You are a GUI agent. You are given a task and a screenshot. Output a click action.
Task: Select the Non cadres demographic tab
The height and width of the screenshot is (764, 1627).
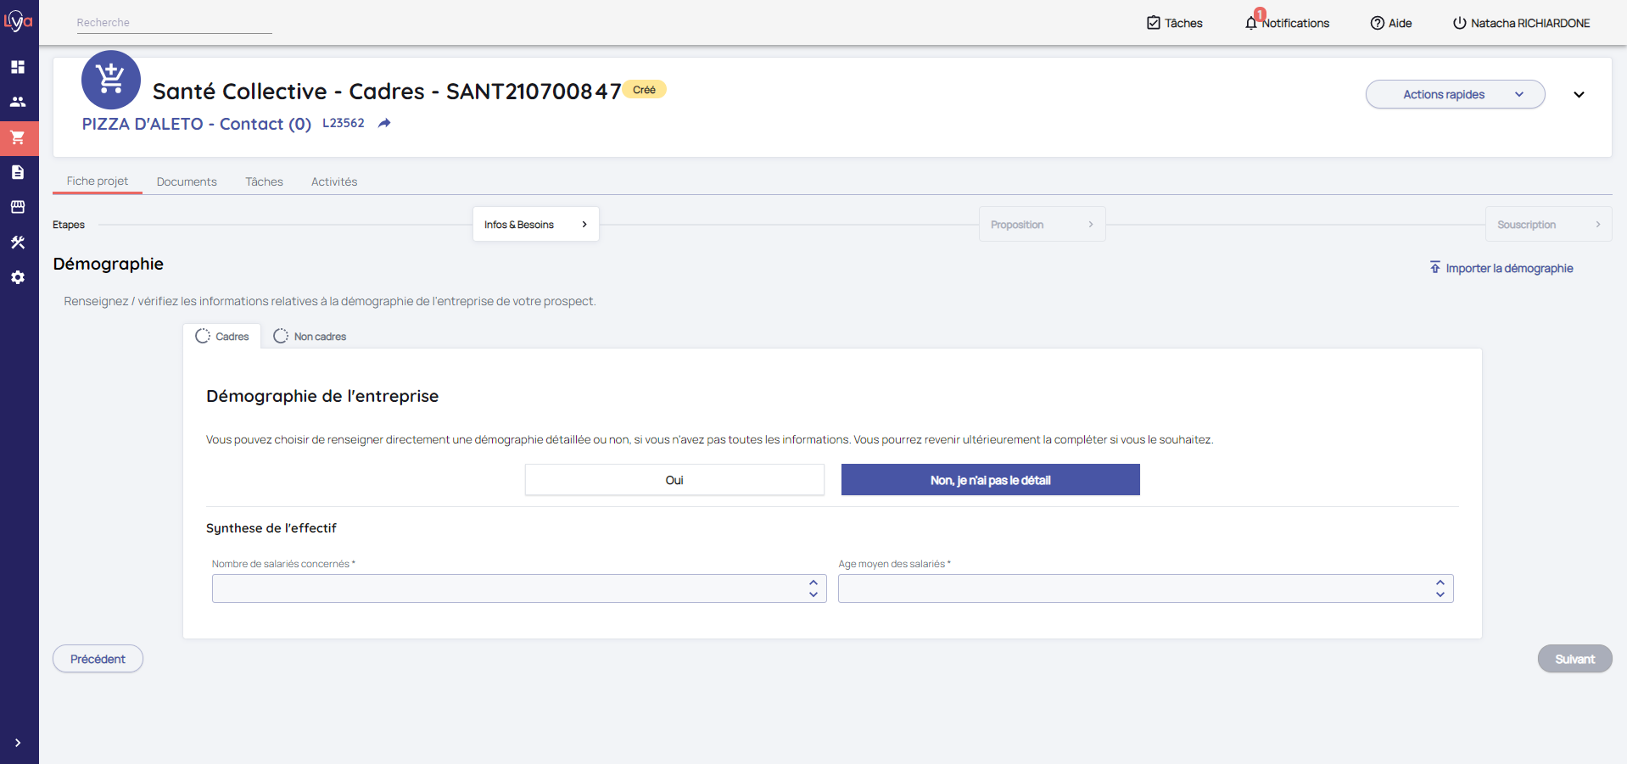[x=310, y=336]
